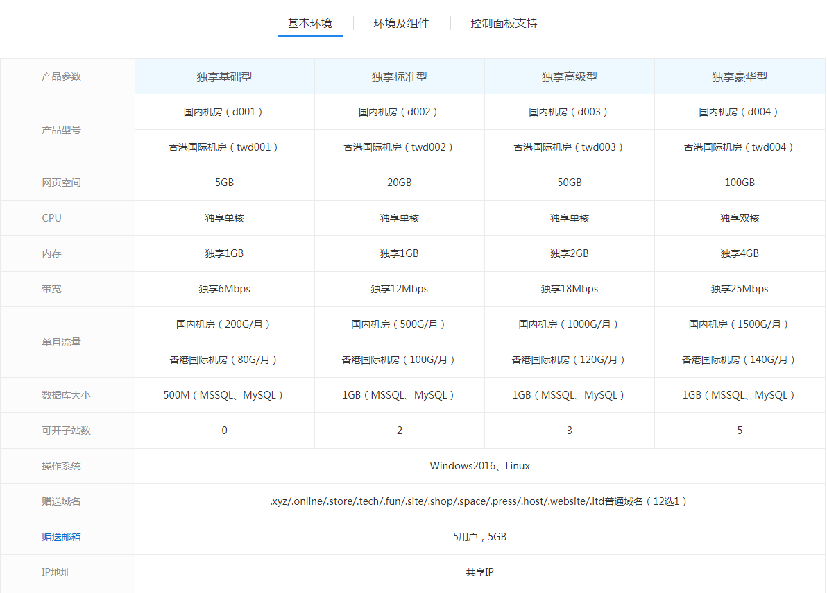Image resolution: width=827 pixels, height=593 pixels.
Task: Click the 国内机房(d001) model cell
Action: [224, 112]
